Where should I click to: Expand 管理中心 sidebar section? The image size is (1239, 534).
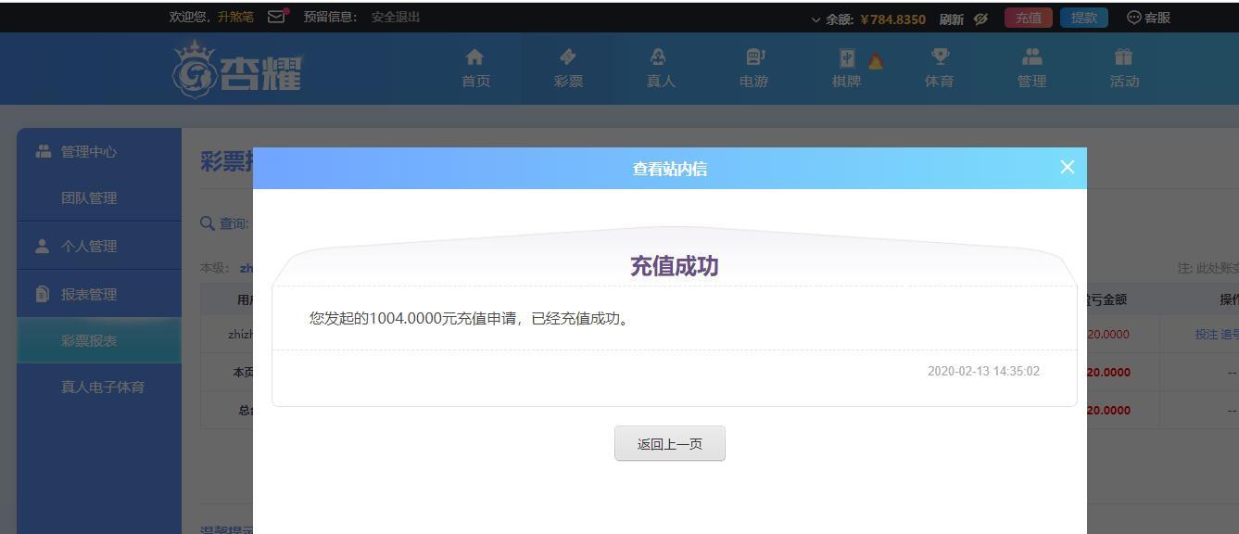99,151
